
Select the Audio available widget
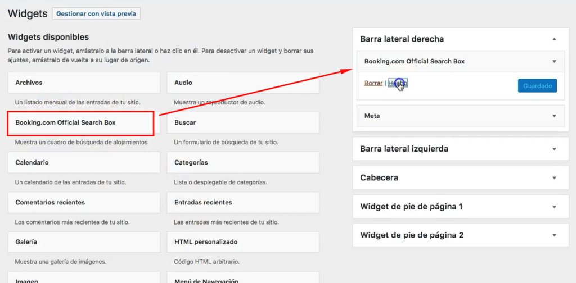click(x=243, y=83)
